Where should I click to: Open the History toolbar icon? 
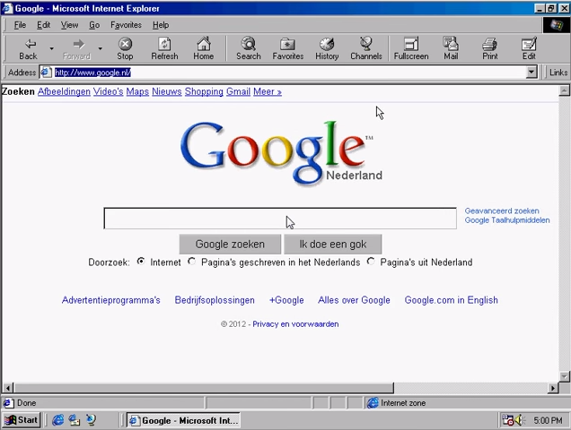point(327,48)
